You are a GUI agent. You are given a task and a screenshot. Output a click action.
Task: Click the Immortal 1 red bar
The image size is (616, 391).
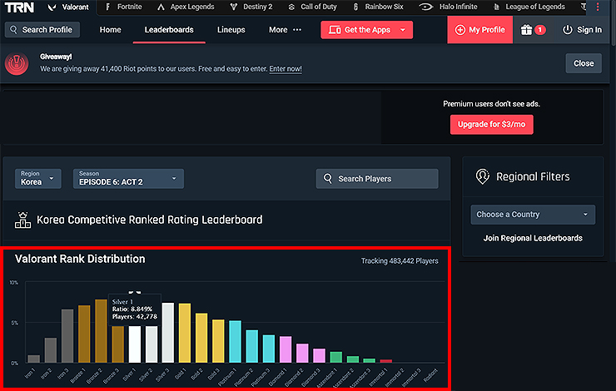(386, 361)
